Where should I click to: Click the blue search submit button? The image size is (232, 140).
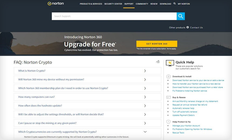pyautogui.click(x=181, y=16)
